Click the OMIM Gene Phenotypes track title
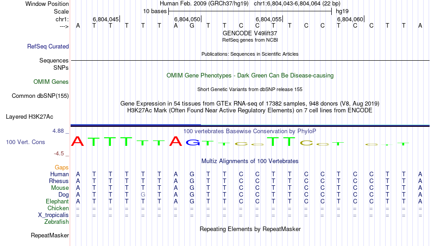430x246 pixels. [x=250, y=76]
